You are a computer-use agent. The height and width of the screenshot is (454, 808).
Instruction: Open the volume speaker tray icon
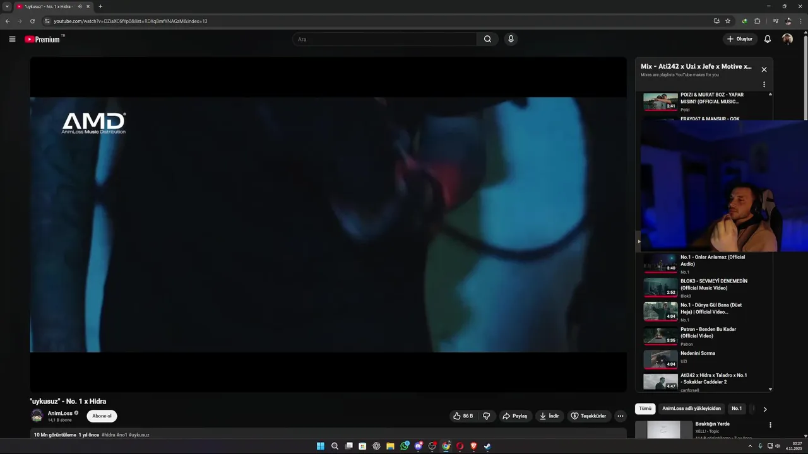pos(777,446)
